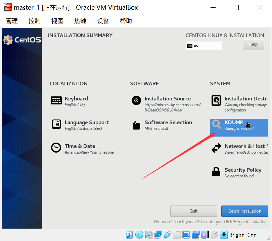Click the Language Support heading text
The height and width of the screenshot is (241, 272).
pyautogui.click(x=87, y=123)
